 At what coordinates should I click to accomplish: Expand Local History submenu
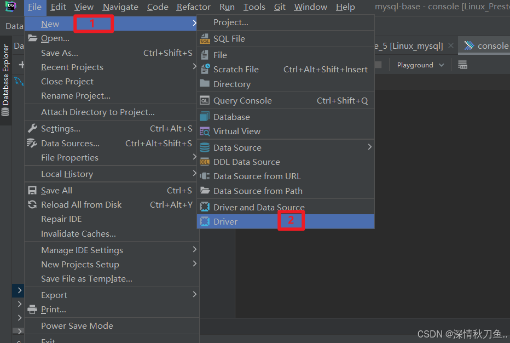click(x=111, y=174)
